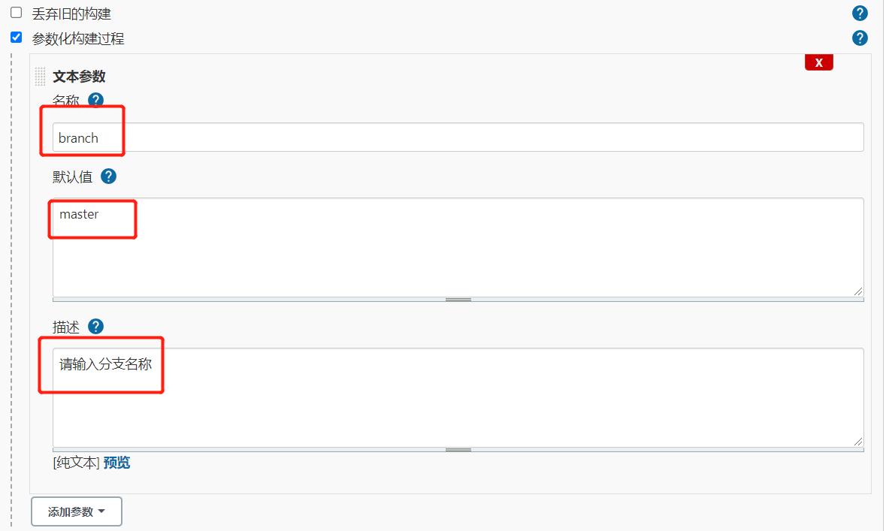The height and width of the screenshot is (531, 886).
Task: Focus the 描述 textarea with 请输入分支名称
Action: (x=458, y=397)
